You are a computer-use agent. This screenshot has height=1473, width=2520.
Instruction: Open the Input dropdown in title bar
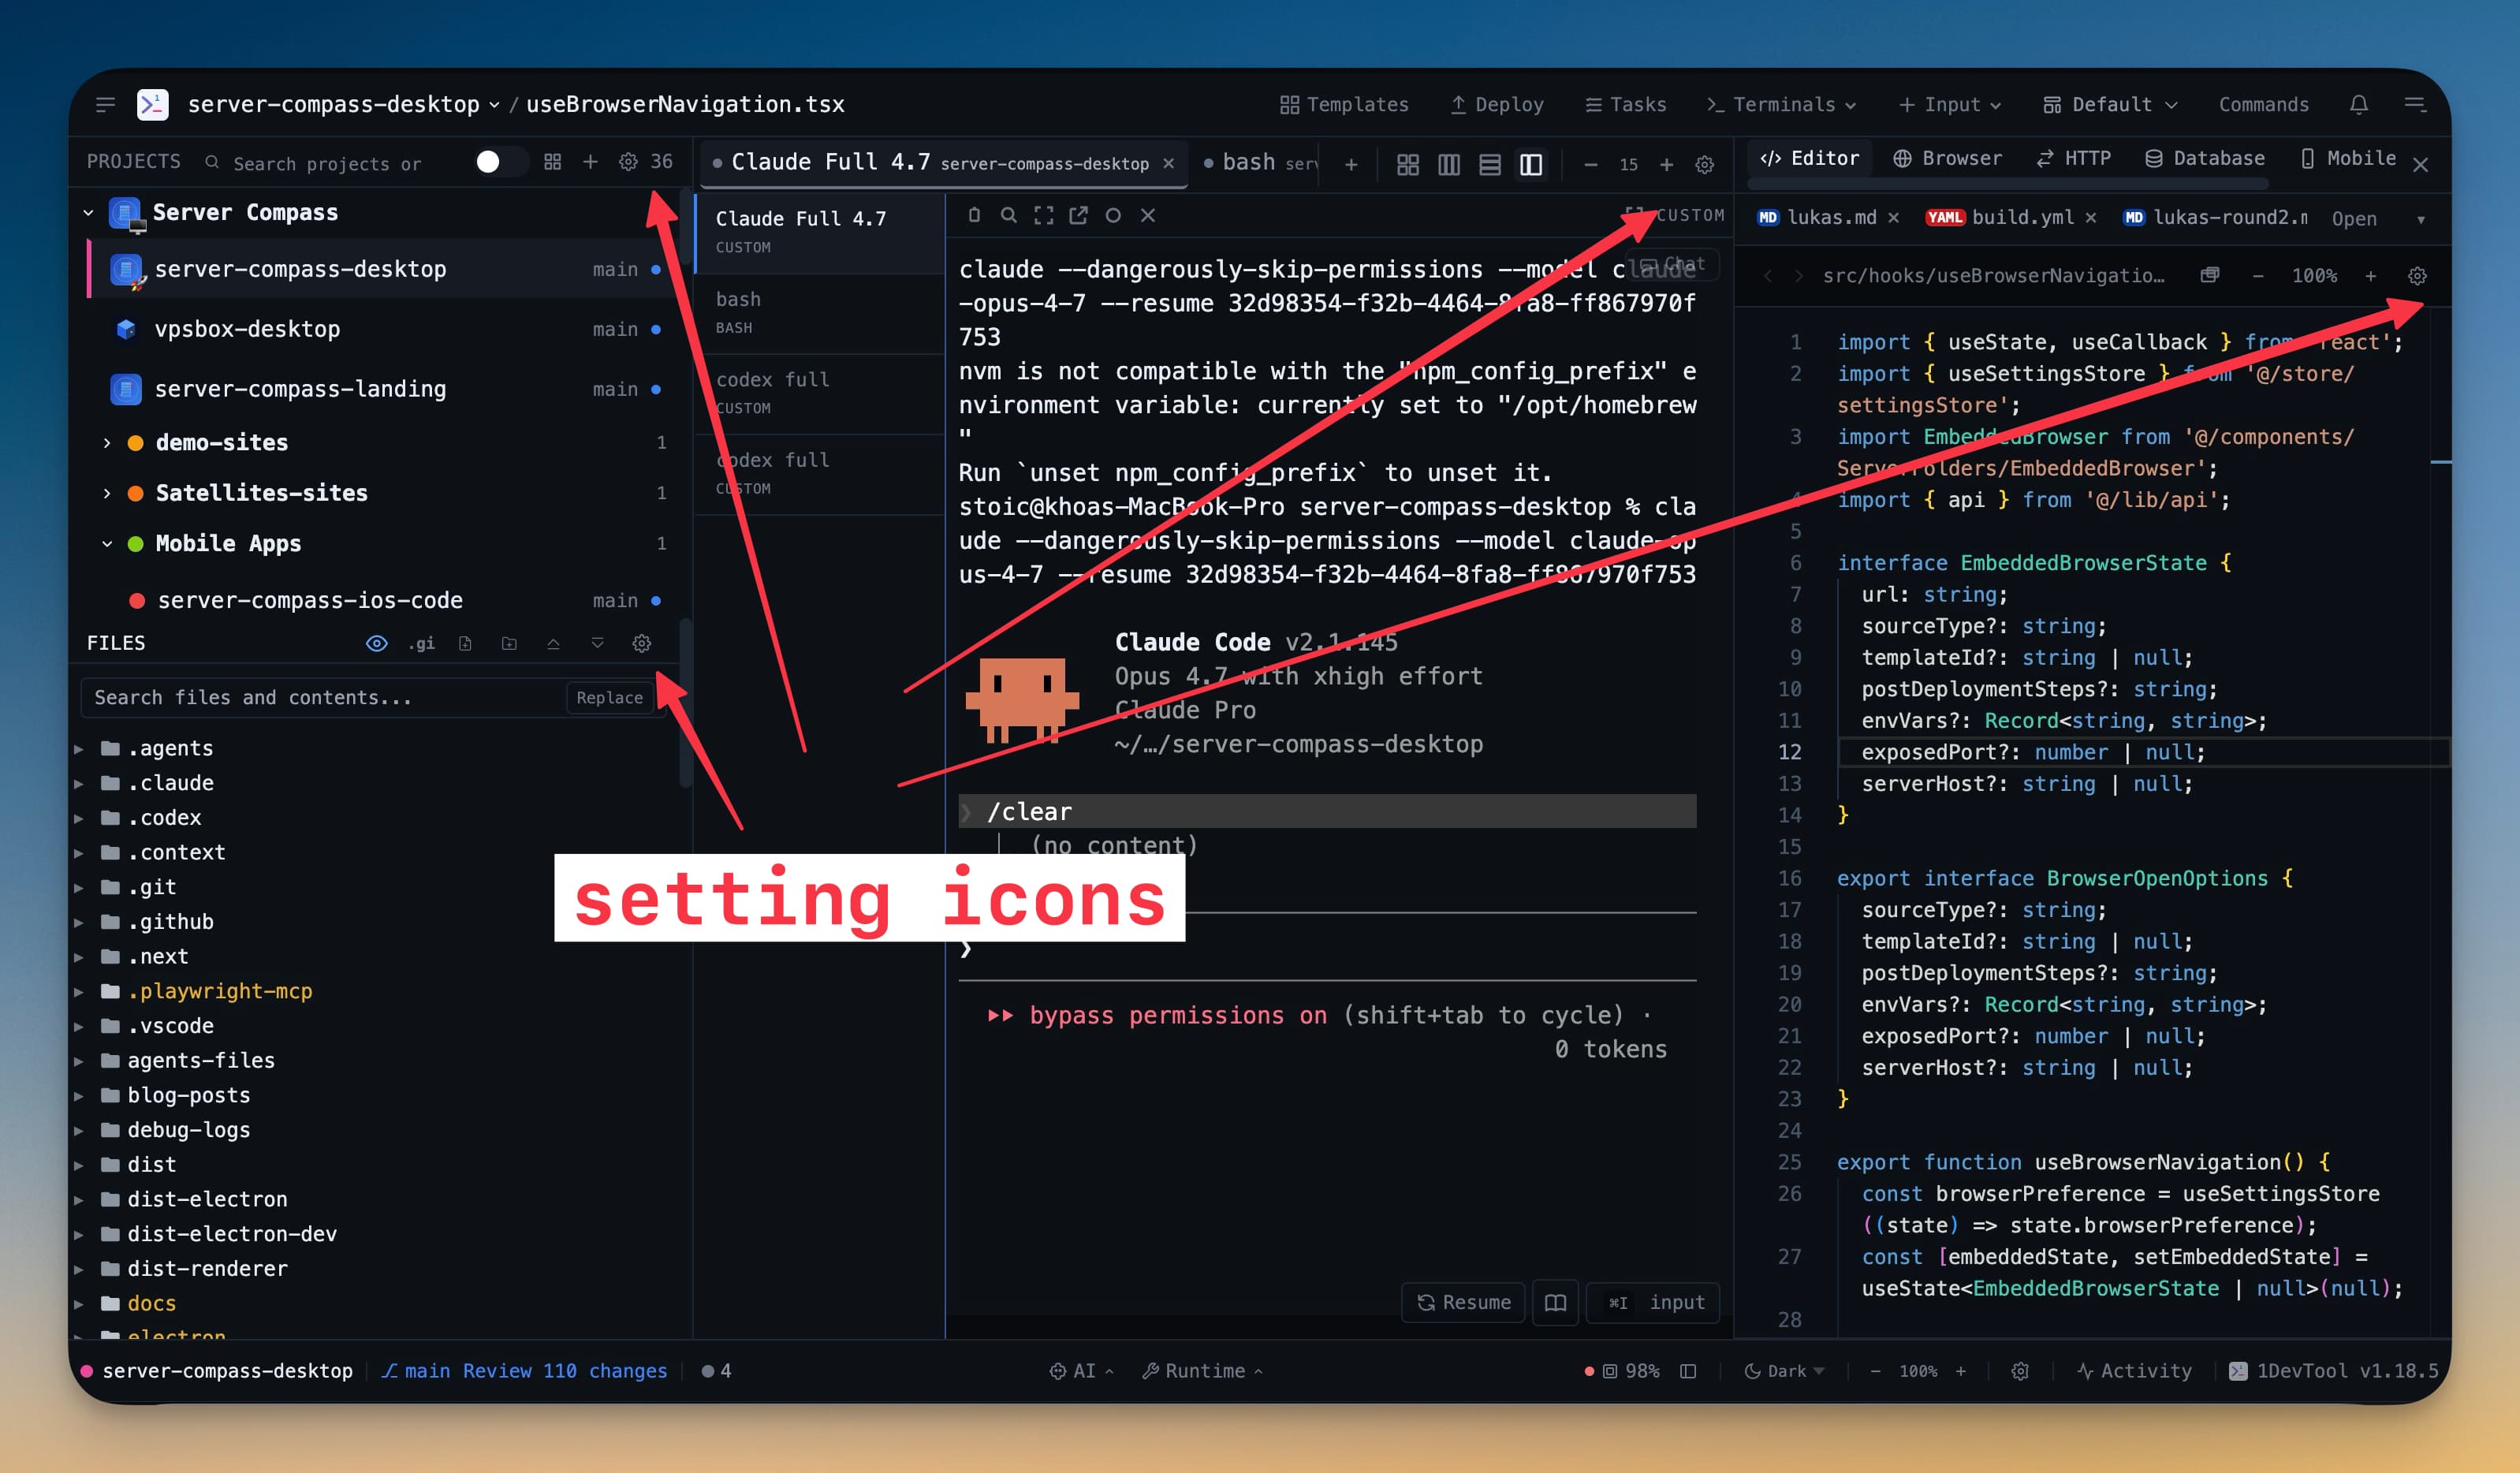coord(1950,105)
